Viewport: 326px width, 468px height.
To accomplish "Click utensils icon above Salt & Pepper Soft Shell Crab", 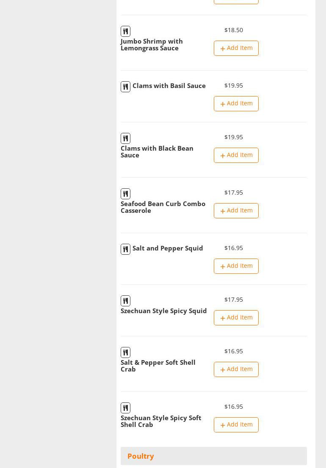I will point(125,352).
